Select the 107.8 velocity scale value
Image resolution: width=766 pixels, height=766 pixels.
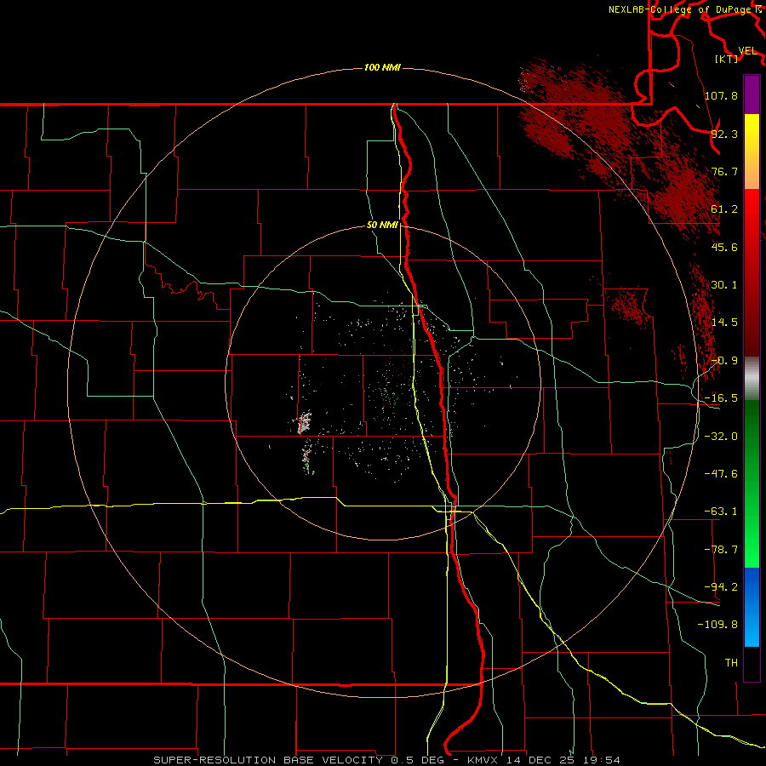click(x=721, y=95)
